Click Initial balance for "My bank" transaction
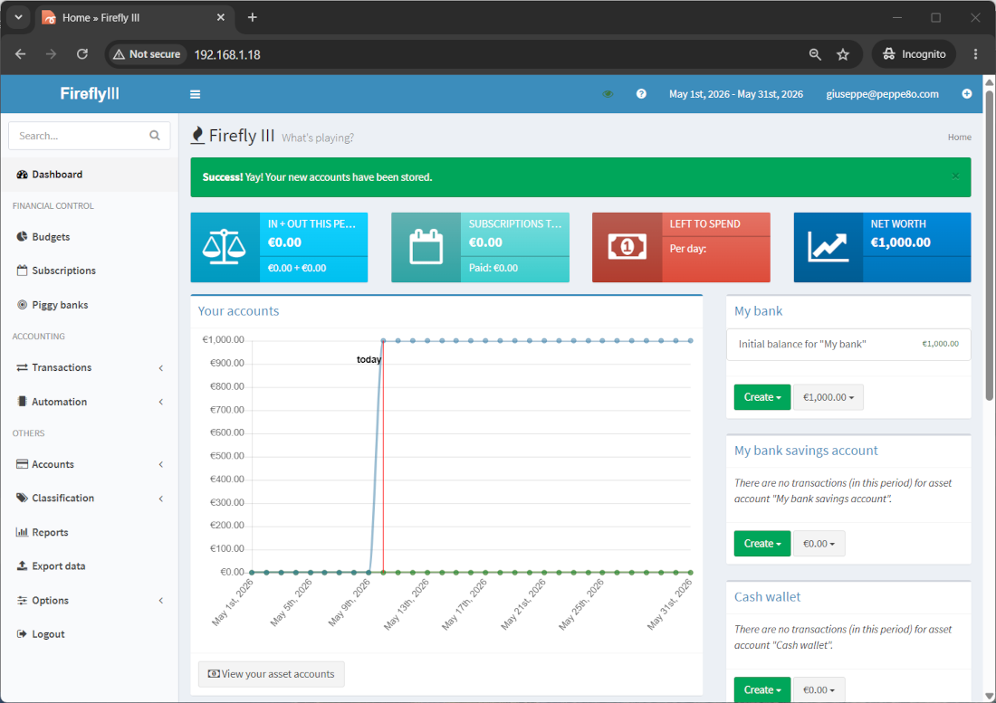996x703 pixels. [802, 344]
